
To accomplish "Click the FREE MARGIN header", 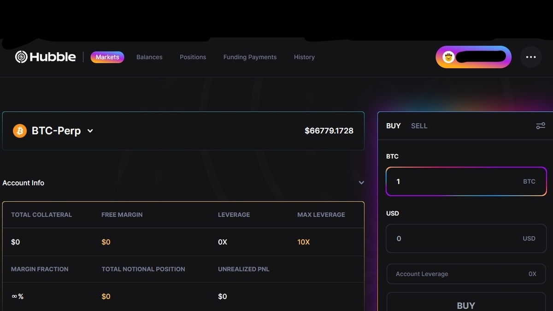I will 122,215.
